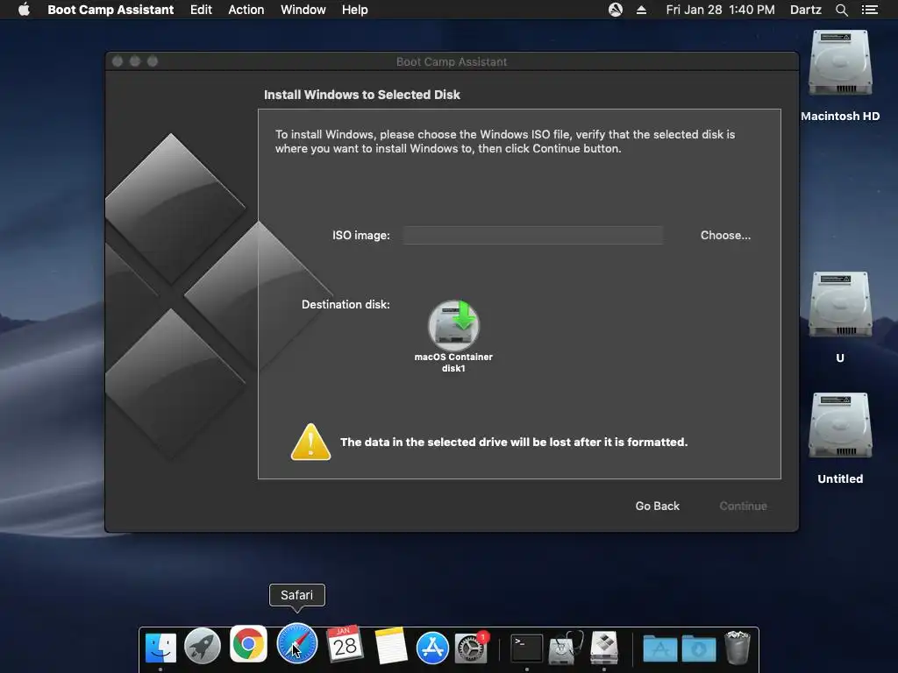Click the Install Windows to Selected Disk heading

362,95
